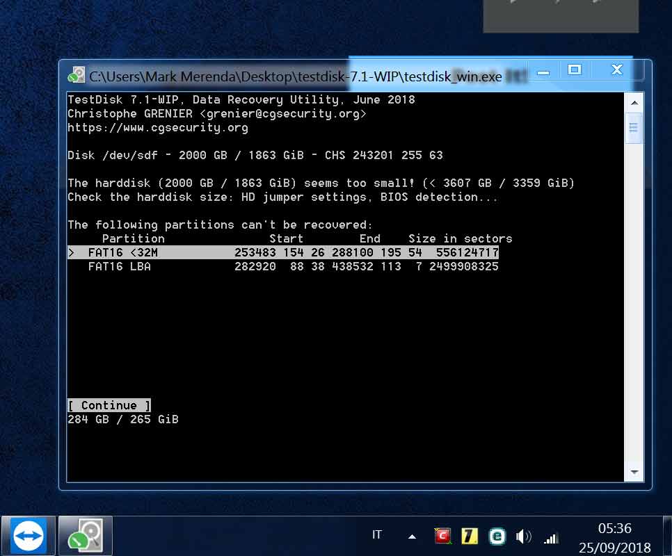Click the '284 GB / 265 GiB' text

click(123, 419)
